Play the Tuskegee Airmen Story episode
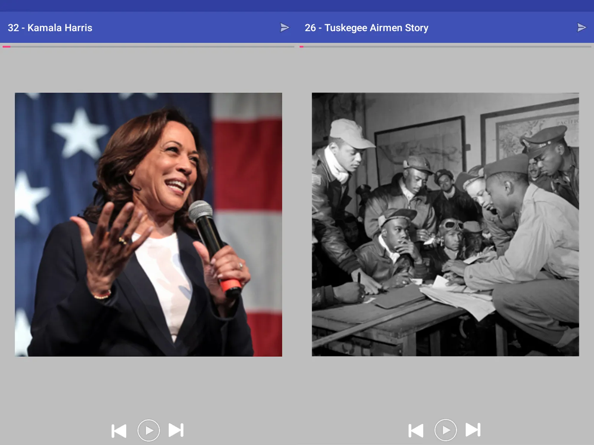This screenshot has width=594, height=445. [x=446, y=430]
